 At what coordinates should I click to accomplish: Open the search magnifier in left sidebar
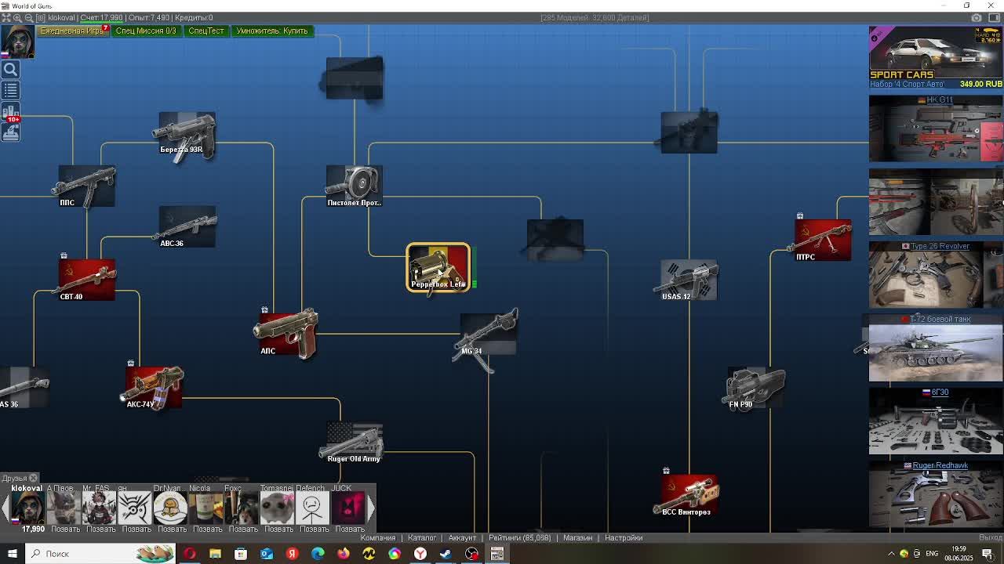tap(10, 70)
